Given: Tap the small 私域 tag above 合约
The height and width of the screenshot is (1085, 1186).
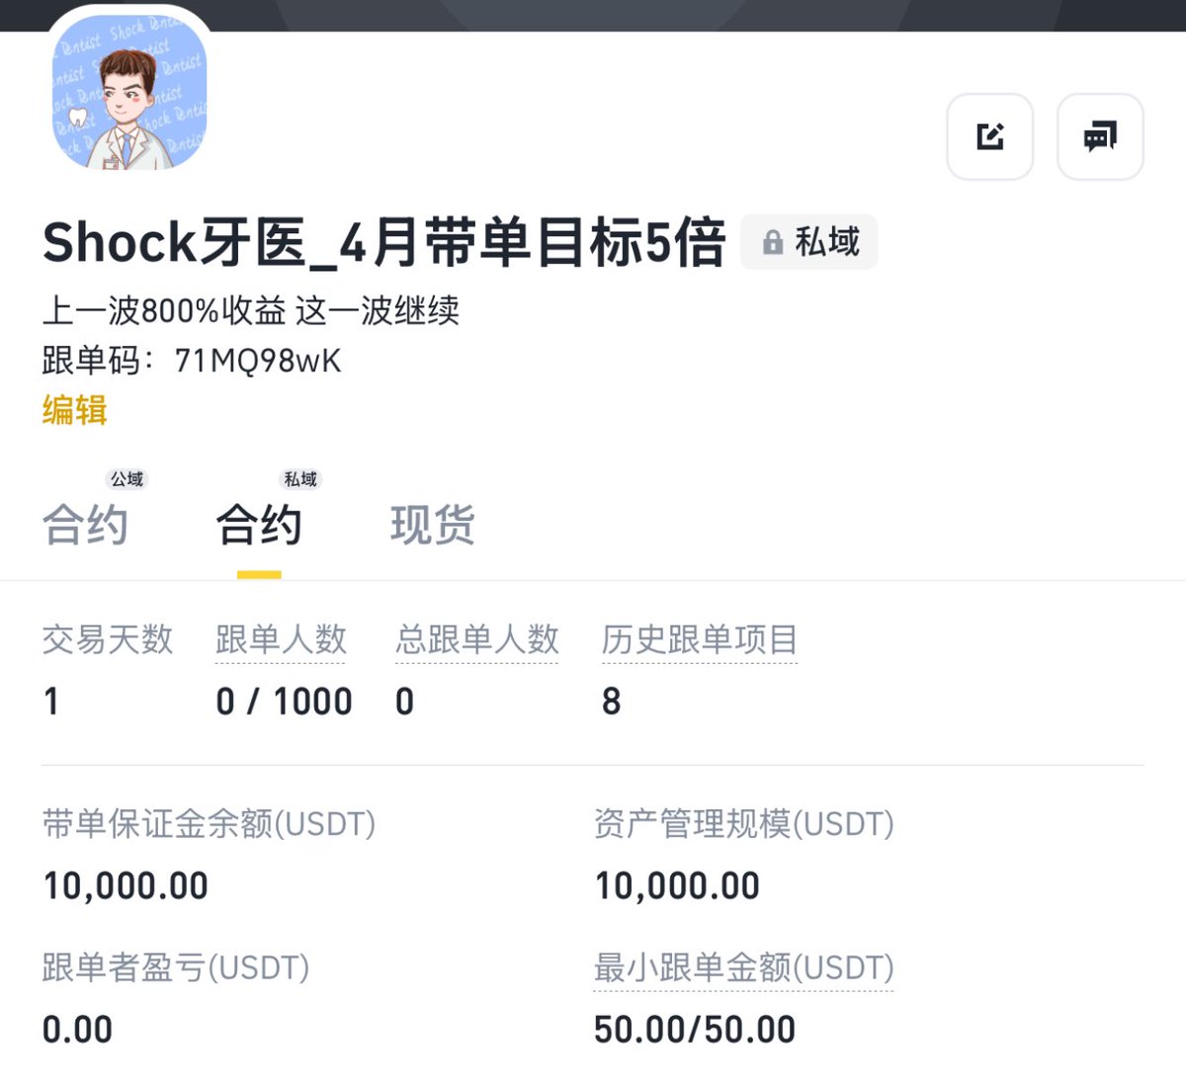Looking at the screenshot, I should point(300,479).
